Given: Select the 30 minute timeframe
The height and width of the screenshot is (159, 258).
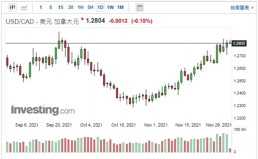Looking at the screenshot, I should point(71,7).
